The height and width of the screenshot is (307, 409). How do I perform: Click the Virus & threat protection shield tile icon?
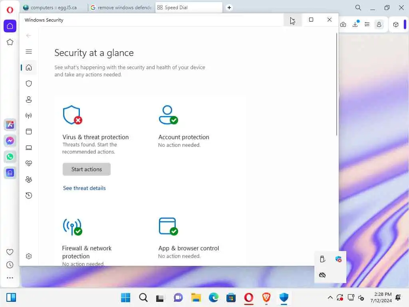pos(72,115)
